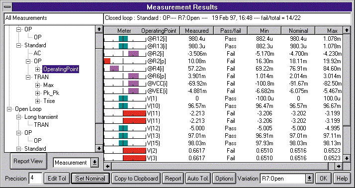Click the green meter bar for @R12[i]
Screen dimensions: 355x188
point(123,39)
